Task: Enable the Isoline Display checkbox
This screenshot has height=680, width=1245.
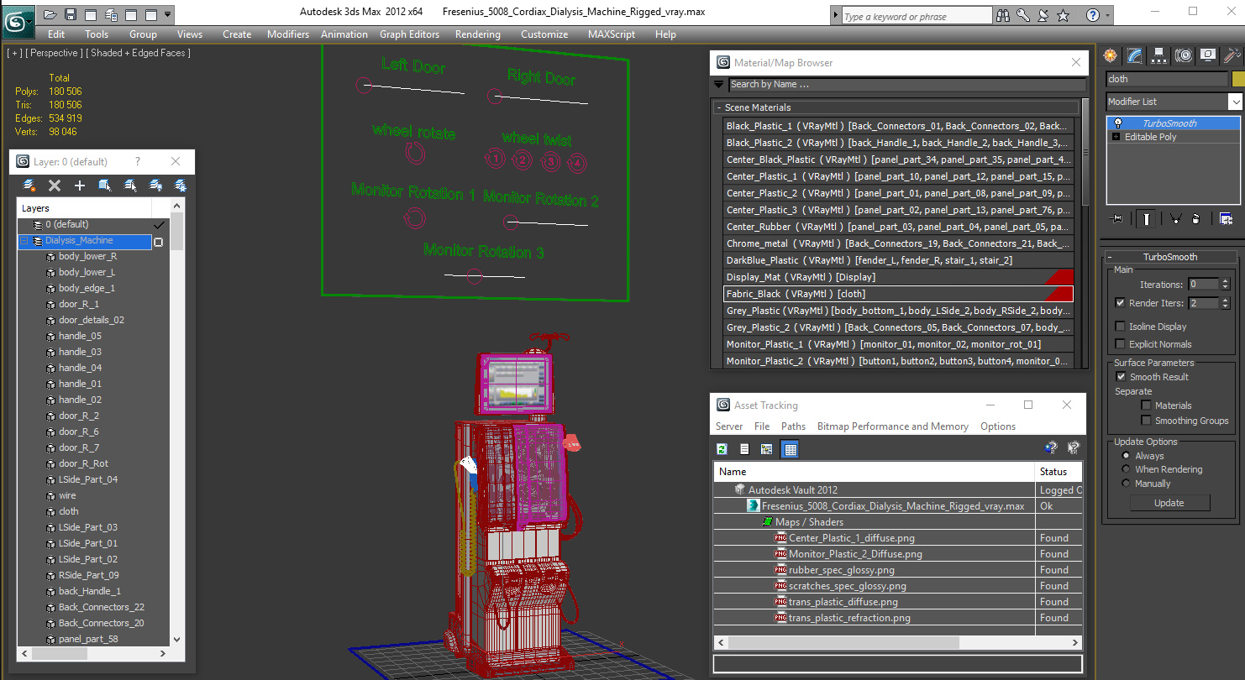Action: tap(1120, 327)
